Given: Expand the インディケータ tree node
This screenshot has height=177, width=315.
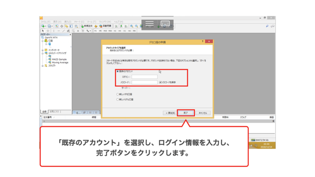Looking at the screenshot, I should click(43, 50).
